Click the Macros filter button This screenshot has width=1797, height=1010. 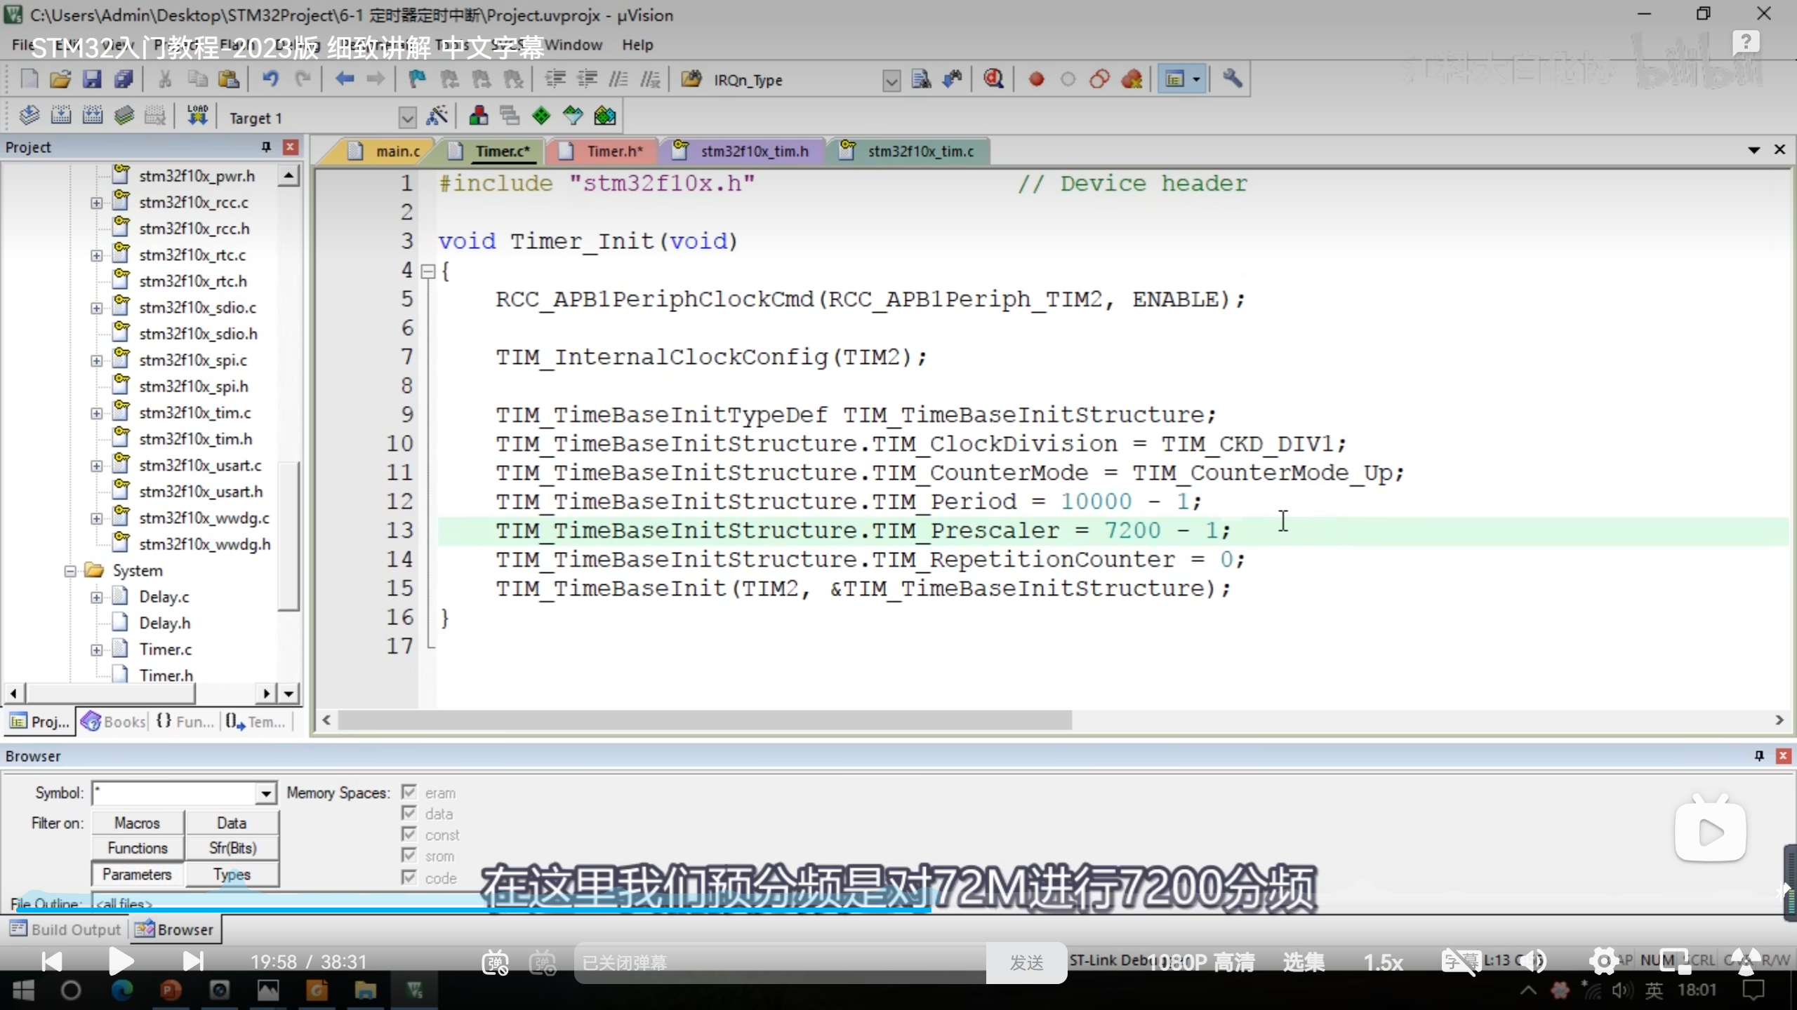[138, 823]
